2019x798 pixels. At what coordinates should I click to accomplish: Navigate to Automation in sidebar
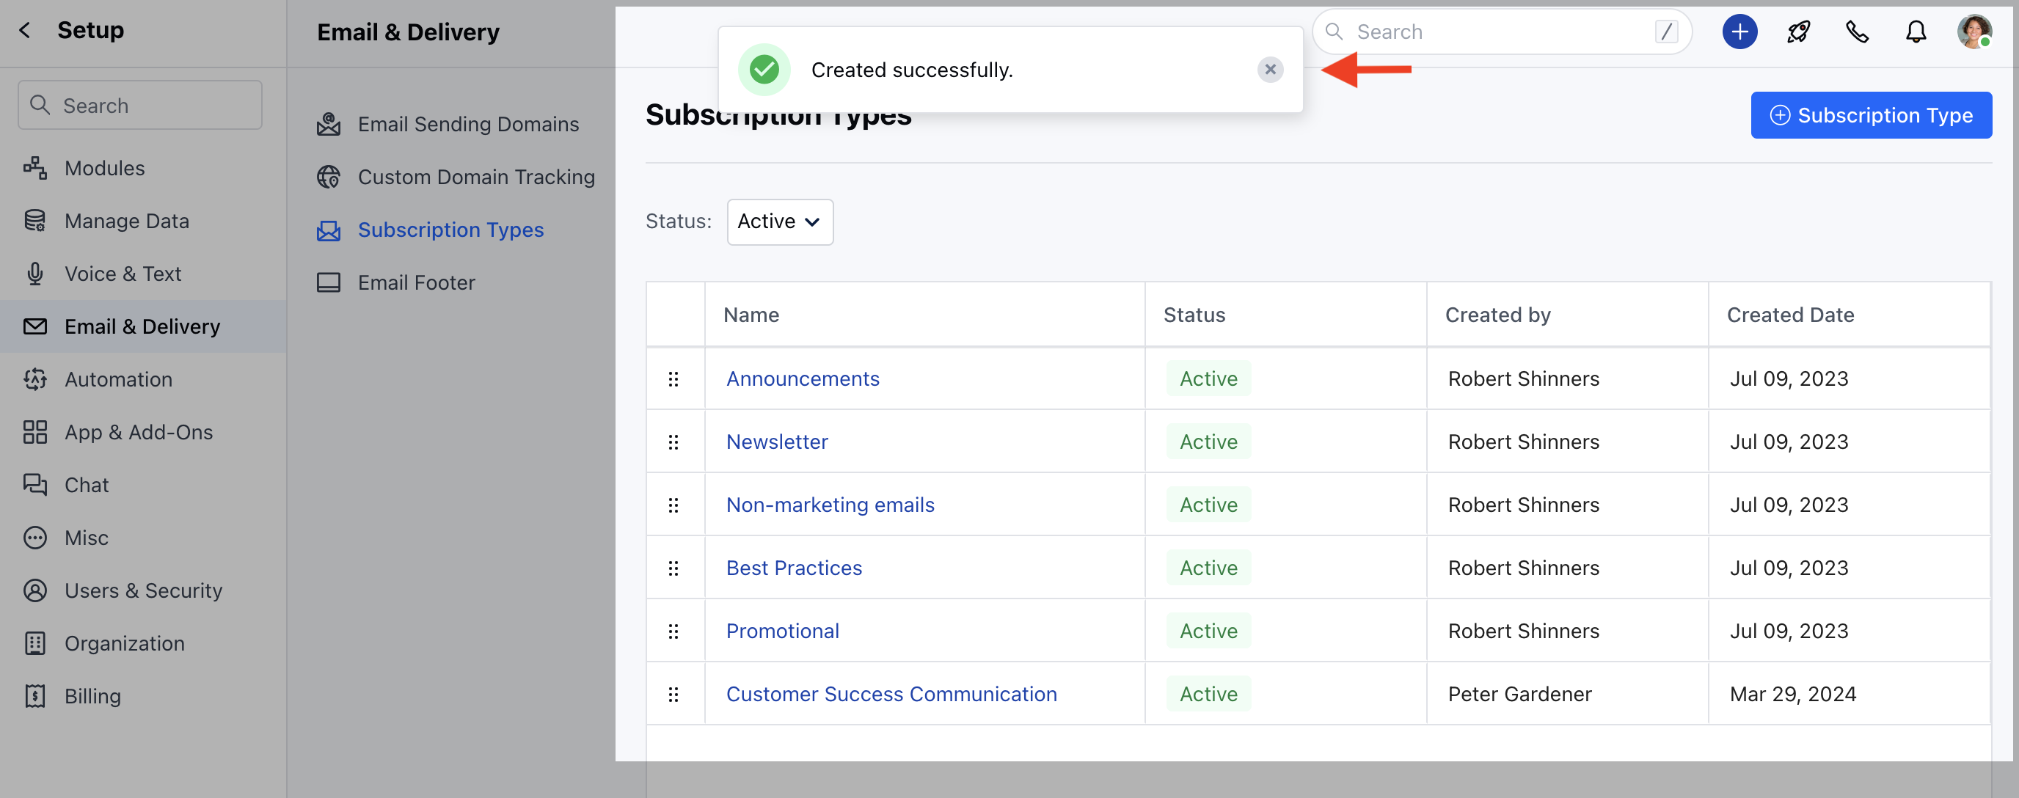[x=117, y=379]
